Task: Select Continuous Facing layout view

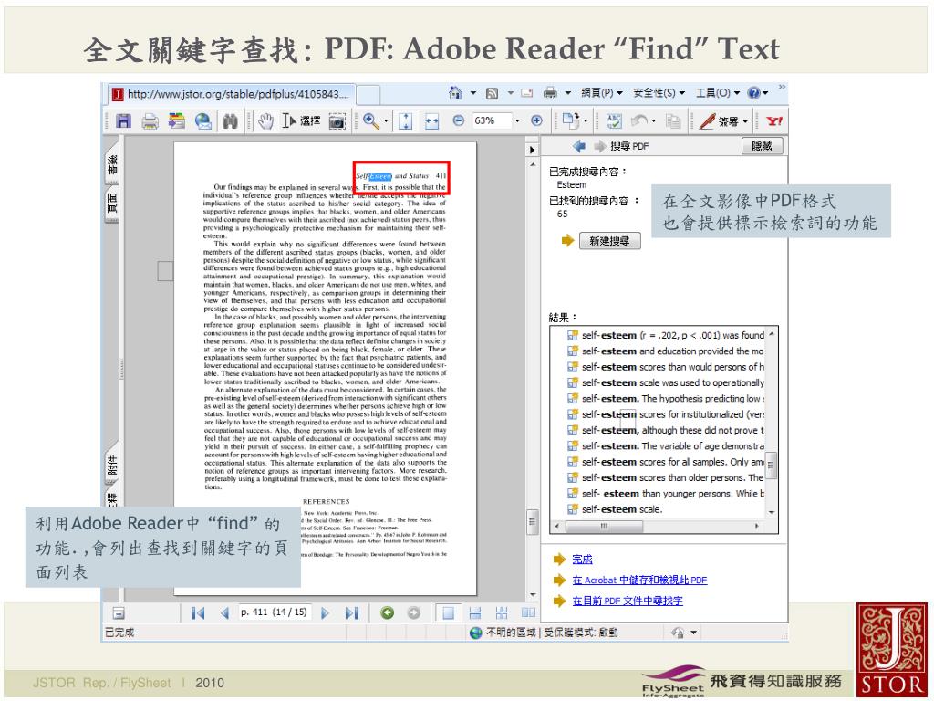Action: (x=502, y=612)
